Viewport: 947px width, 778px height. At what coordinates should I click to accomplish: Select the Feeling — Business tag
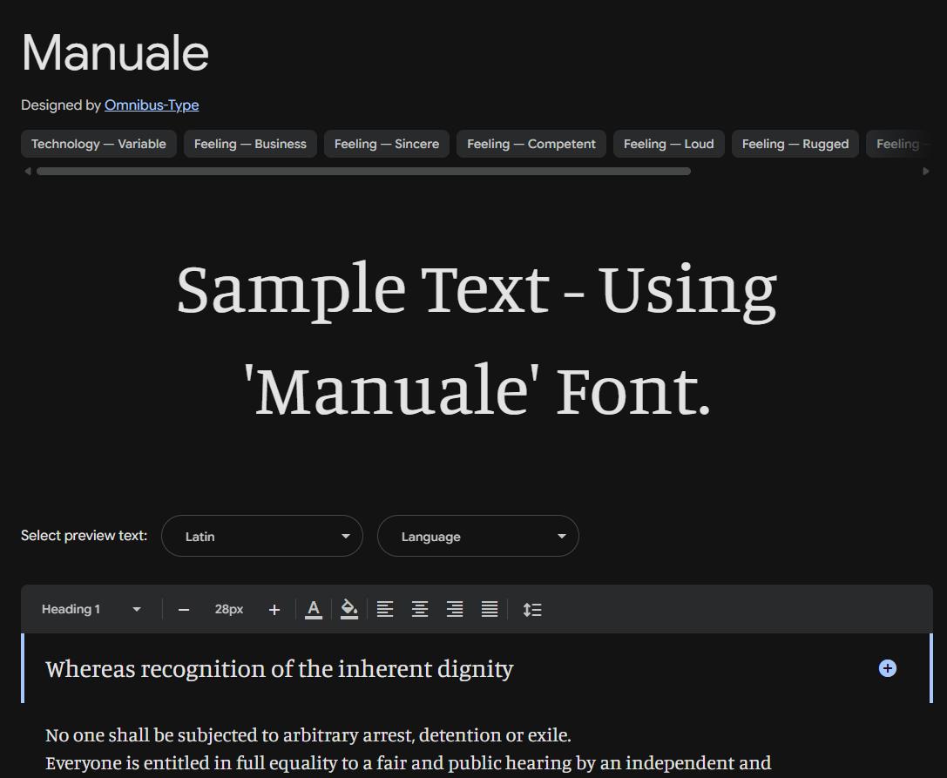(x=250, y=144)
